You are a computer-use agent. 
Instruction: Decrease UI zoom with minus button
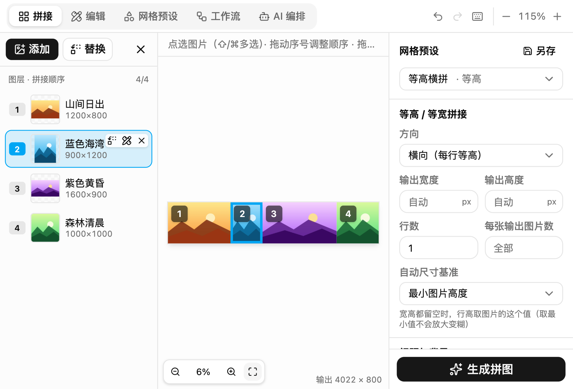point(506,16)
